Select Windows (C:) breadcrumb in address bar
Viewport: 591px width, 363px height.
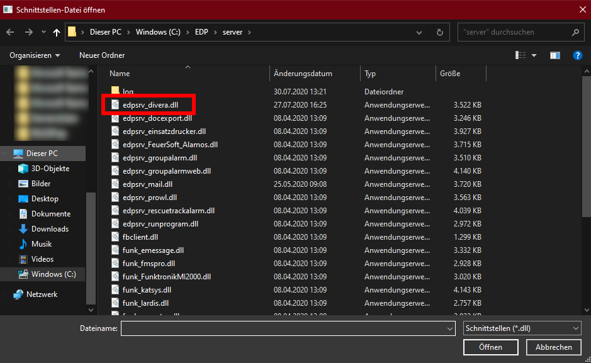[x=159, y=32]
